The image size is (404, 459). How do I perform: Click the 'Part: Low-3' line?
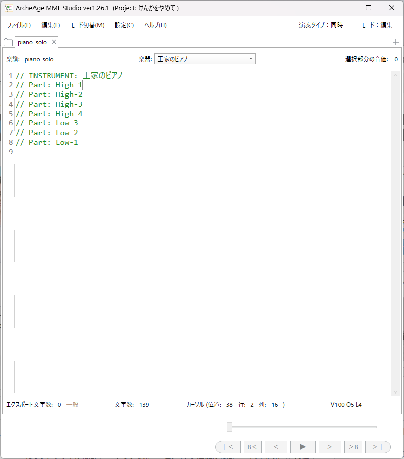(x=47, y=123)
